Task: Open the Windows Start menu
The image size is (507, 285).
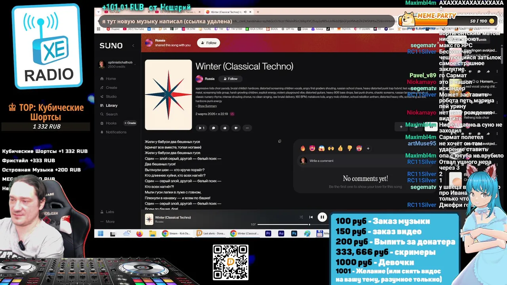Action: point(101,234)
